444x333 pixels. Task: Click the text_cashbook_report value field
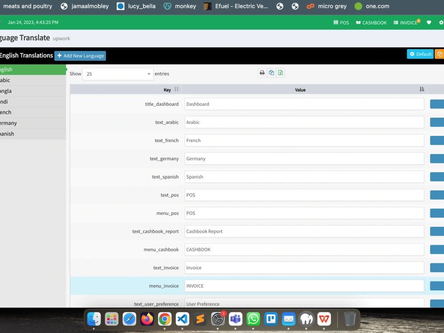[x=304, y=231]
